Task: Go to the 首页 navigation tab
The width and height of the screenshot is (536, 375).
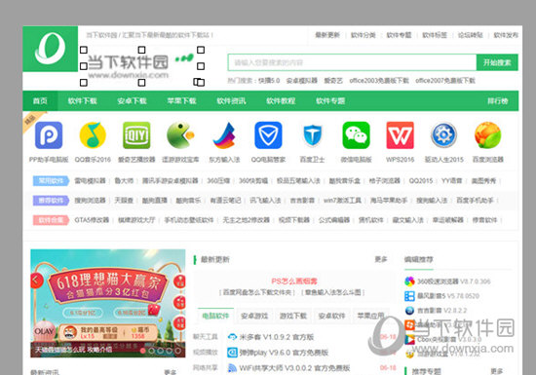Action: click(40, 100)
